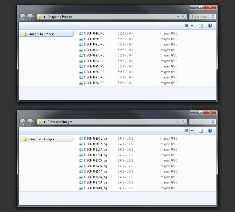235x212 pixels.
Task: Toggle preview pane in Images to Process window
Action: 201,26
